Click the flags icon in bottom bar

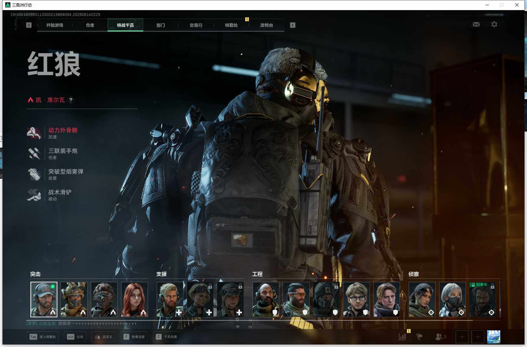[x=419, y=337]
